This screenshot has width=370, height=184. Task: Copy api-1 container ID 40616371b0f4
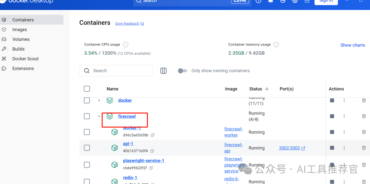coord(152,151)
